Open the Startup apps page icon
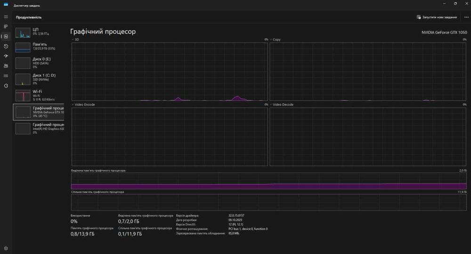 click(6, 56)
